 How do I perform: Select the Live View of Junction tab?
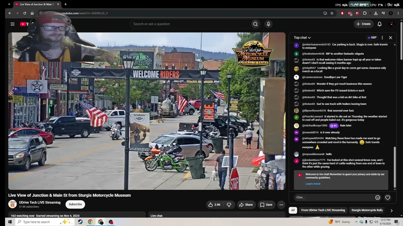coord(37,4)
